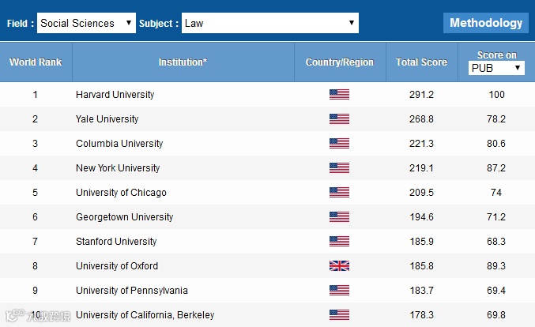Open the Methodology page
Screen dimensions: 535x327
(486, 23)
